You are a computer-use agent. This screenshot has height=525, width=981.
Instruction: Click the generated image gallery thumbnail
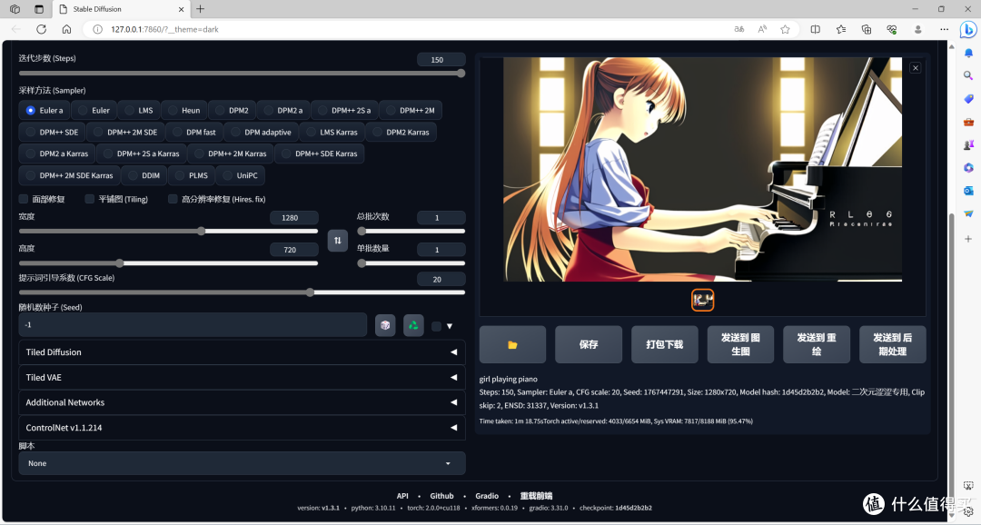702,300
